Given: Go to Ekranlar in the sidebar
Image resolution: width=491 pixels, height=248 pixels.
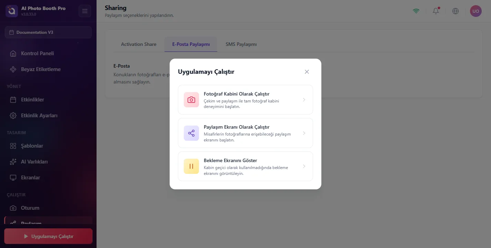Looking at the screenshot, I should tap(48, 178).
